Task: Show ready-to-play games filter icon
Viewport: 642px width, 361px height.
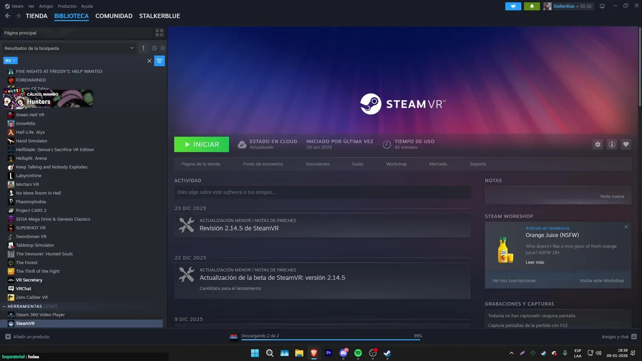Action: click(163, 48)
